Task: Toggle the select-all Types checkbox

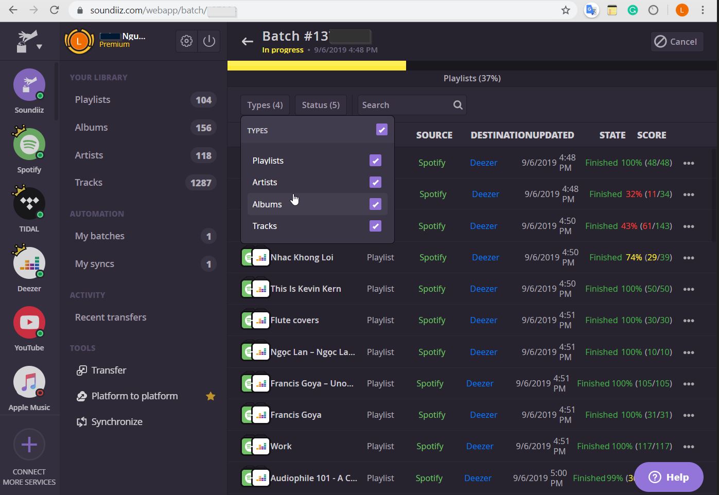Action: [x=381, y=130]
